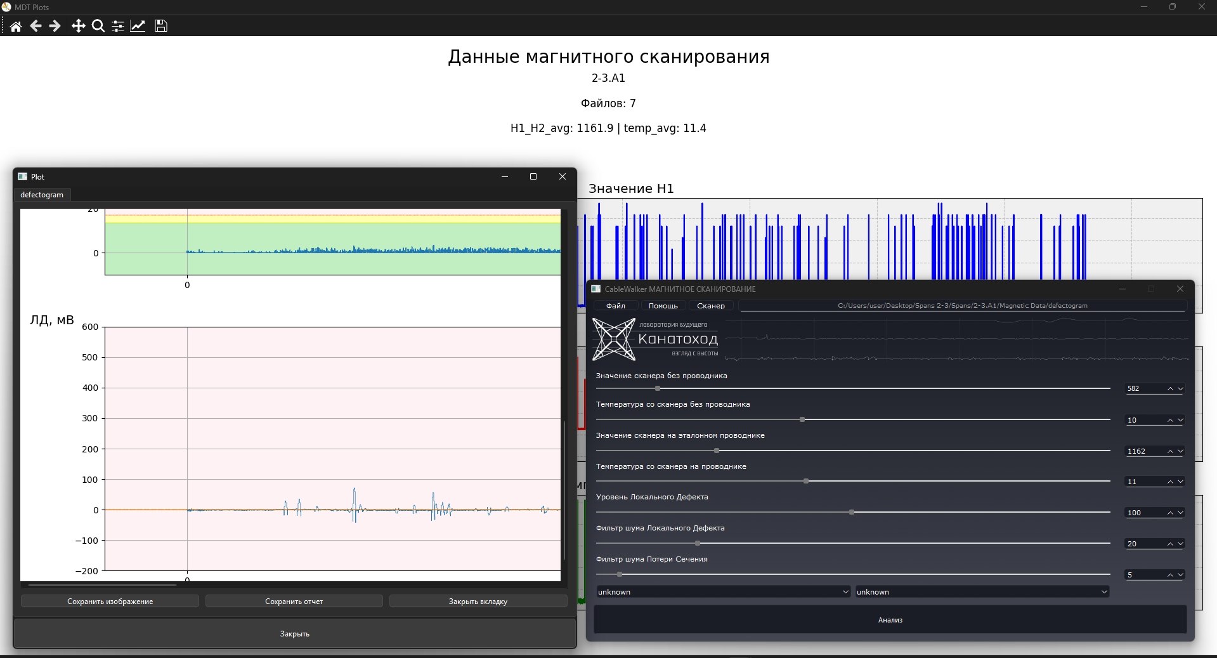
Task: Click the Сохранить изображение button
Action: tap(110, 602)
